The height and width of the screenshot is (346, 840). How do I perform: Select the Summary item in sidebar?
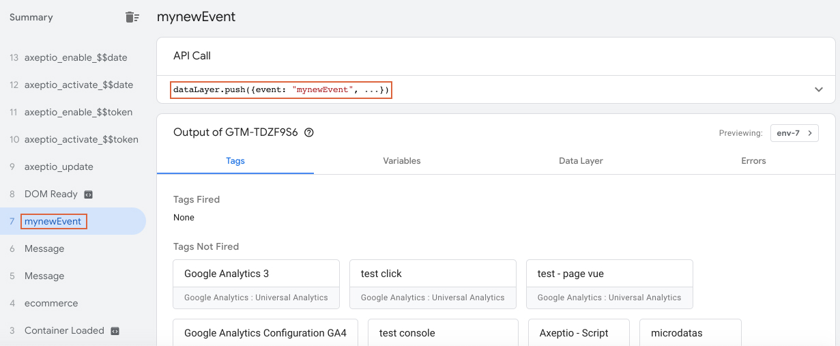(31, 18)
